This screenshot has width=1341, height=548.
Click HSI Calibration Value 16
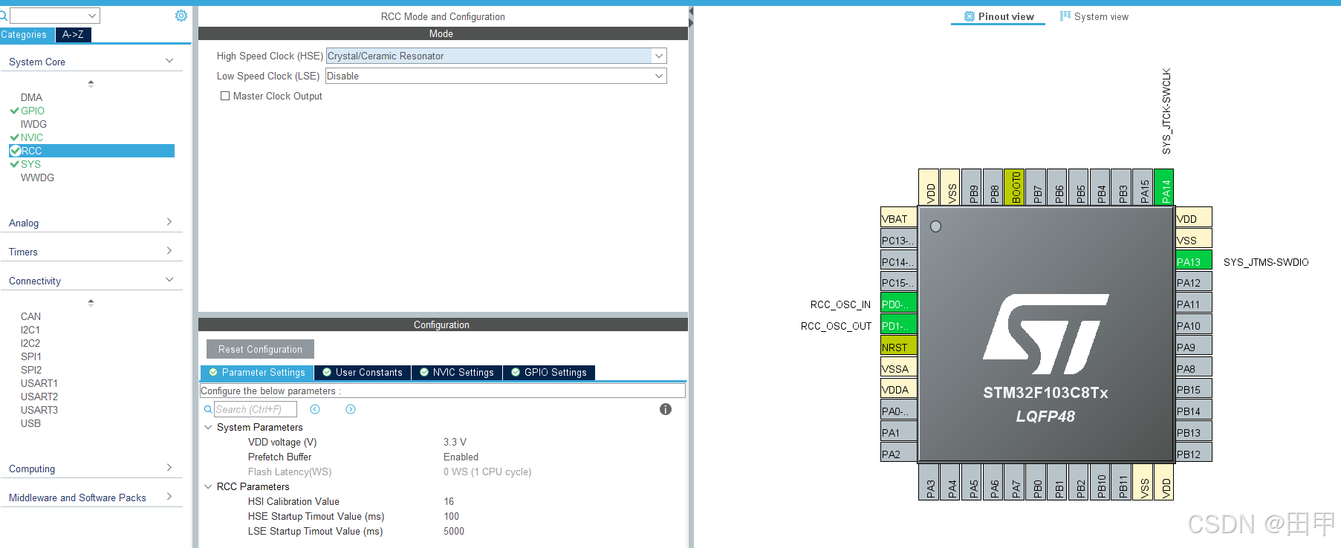449,501
